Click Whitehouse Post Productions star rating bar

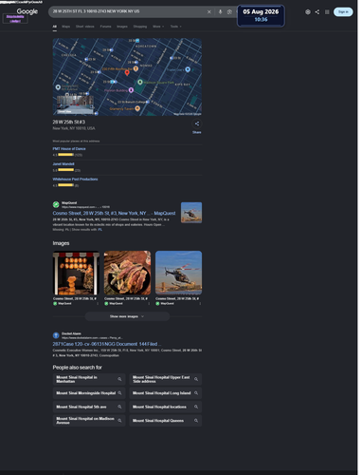[x=65, y=185]
